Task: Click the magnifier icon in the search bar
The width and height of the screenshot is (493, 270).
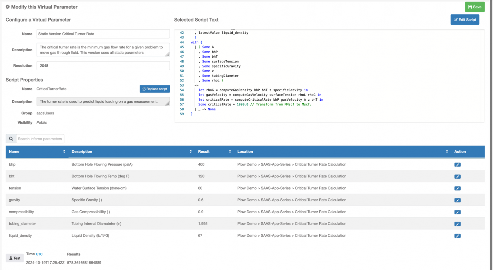Action: click(11, 139)
